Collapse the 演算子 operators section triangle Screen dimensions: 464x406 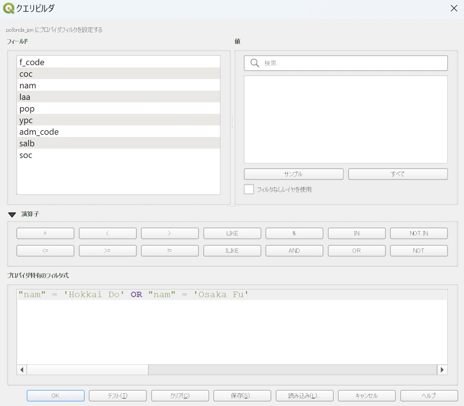12,215
